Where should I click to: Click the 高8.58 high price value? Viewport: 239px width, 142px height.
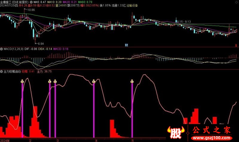click(x=32, y=6)
